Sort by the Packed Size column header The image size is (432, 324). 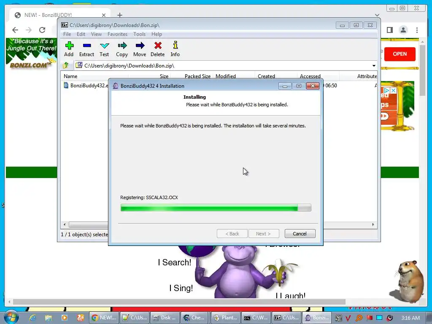coord(197,76)
